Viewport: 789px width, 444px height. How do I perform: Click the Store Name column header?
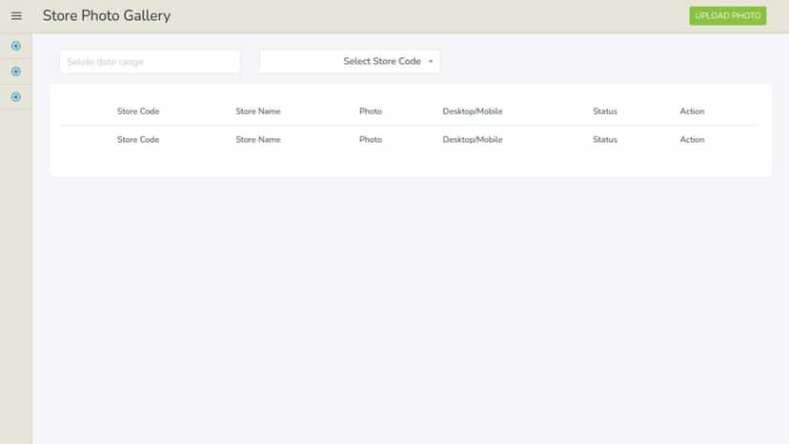[x=258, y=111]
